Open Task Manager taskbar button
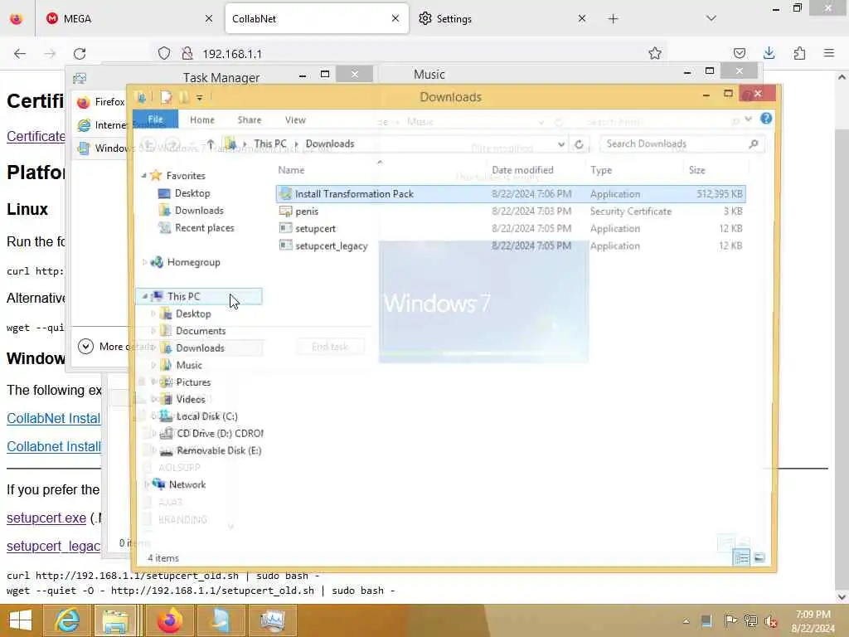Image resolution: width=849 pixels, height=637 pixels. (x=272, y=620)
